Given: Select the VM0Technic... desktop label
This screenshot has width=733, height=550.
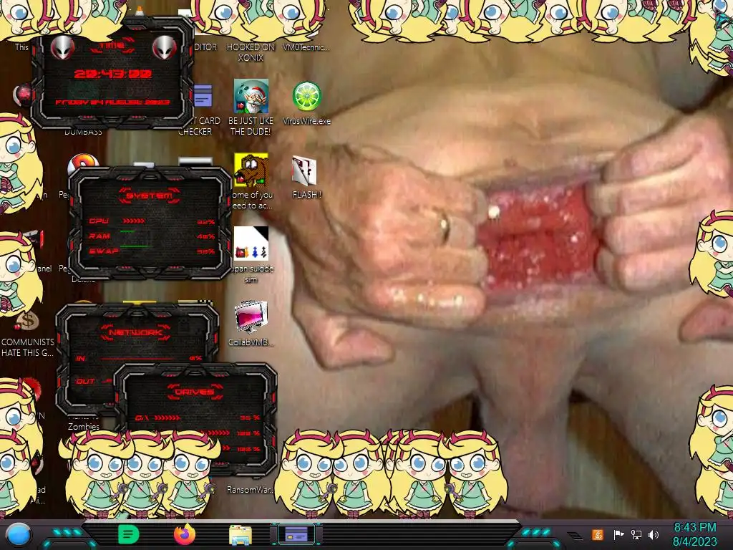Looking at the screenshot, I should pos(306,47).
